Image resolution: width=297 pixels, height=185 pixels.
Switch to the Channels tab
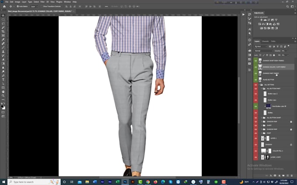coord(265,41)
